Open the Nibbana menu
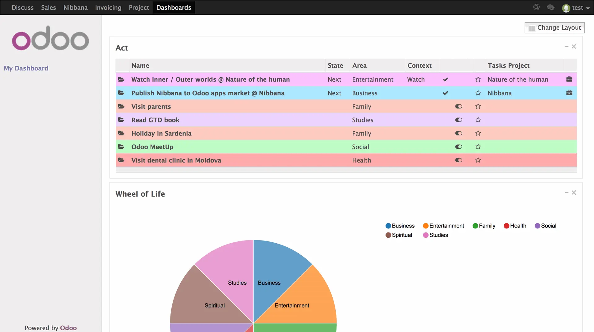This screenshot has height=332, width=594. pos(75,7)
